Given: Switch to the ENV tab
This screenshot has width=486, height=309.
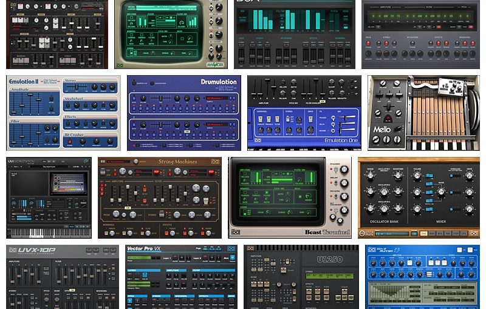Looking at the screenshot, I should pos(432,234).
